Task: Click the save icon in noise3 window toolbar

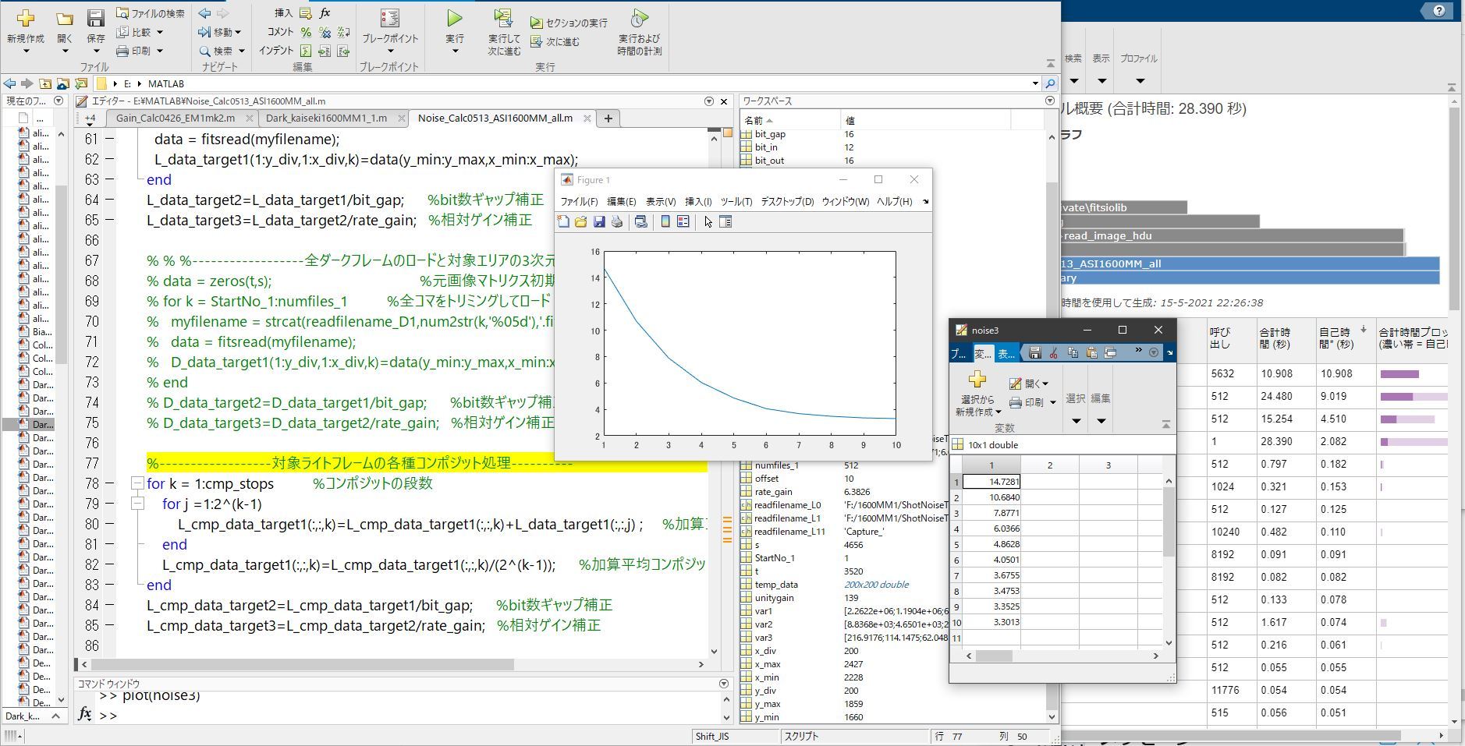Action: pos(1034,353)
